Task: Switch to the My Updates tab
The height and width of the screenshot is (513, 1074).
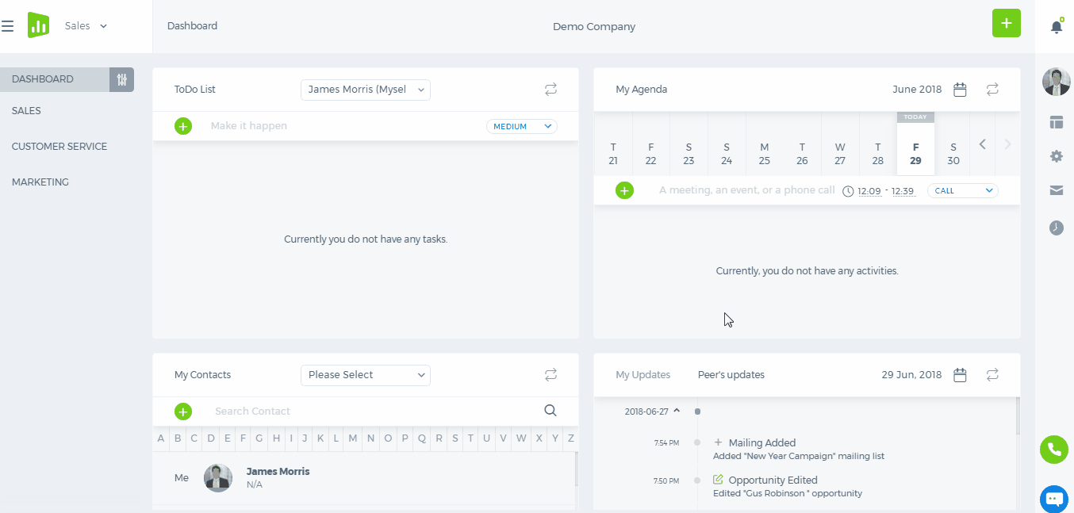Action: [643, 375]
